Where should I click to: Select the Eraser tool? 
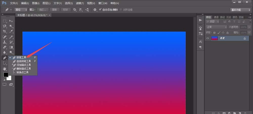[x=5, y=47]
